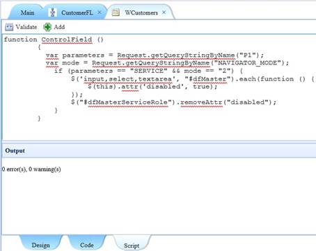The image size is (316, 251).
Task: Click the form icon on WCustomers tab
Action: pyautogui.click(x=116, y=12)
